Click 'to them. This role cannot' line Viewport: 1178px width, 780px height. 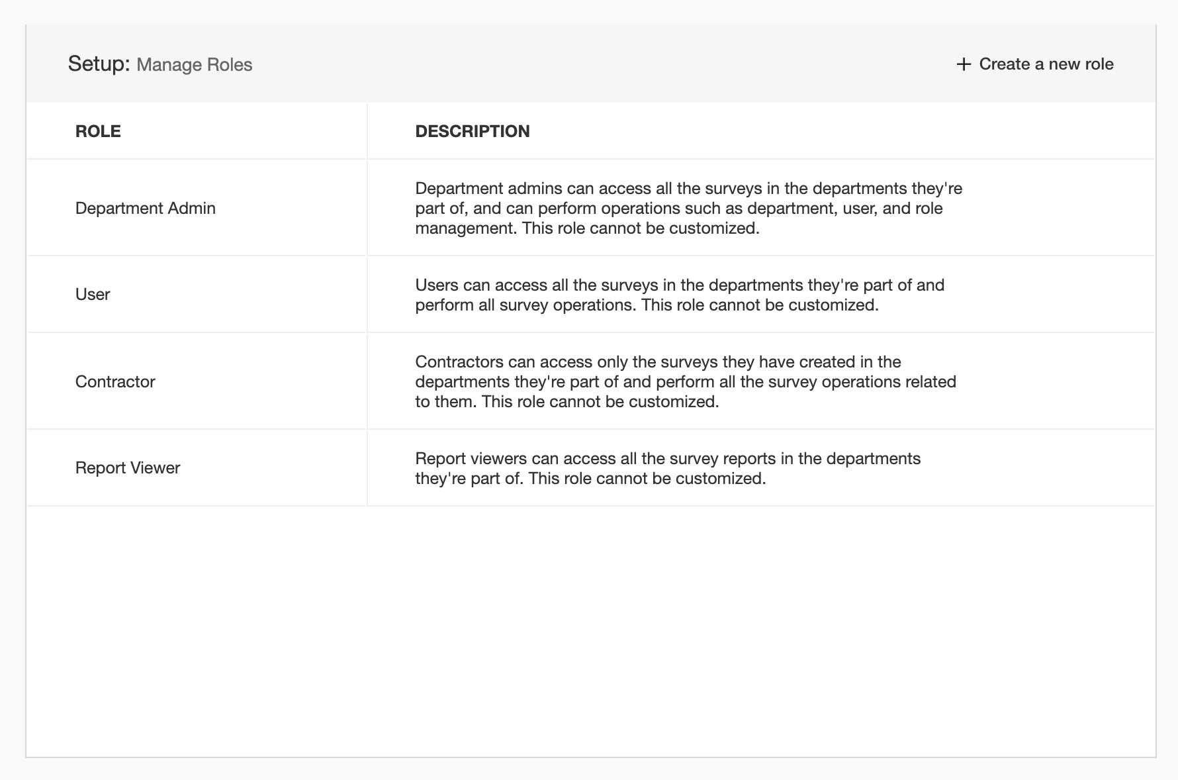coord(566,402)
